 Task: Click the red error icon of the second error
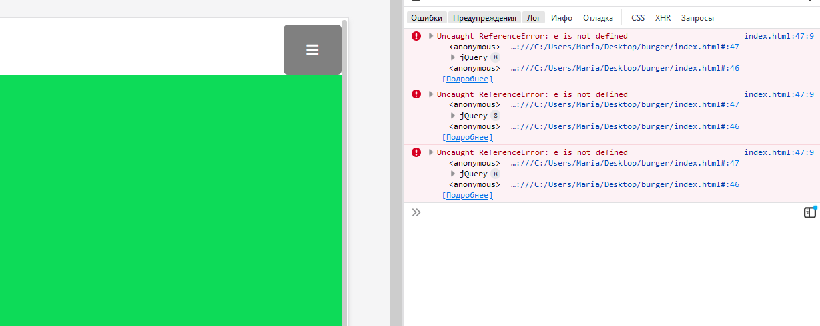(416, 94)
